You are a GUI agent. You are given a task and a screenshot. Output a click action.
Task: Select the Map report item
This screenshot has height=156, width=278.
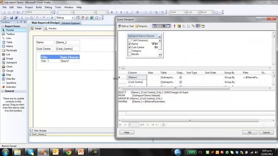point(9,75)
